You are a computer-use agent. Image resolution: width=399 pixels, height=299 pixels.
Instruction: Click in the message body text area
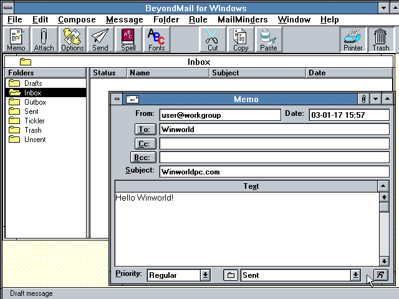247,229
